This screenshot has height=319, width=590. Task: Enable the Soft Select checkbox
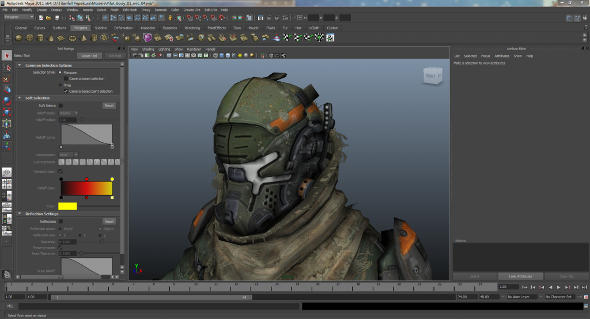60,105
